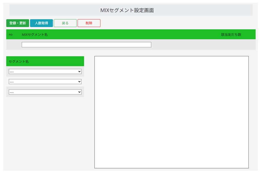
Task: Open the first セグメント名 dropdown
Action: (45, 71)
